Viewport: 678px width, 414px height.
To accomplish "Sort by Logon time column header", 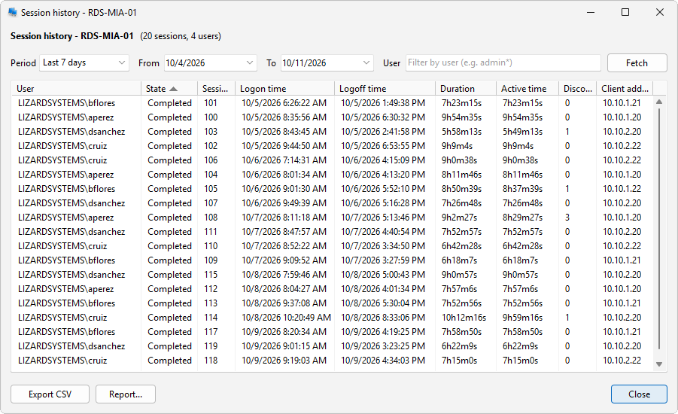I will (x=284, y=89).
